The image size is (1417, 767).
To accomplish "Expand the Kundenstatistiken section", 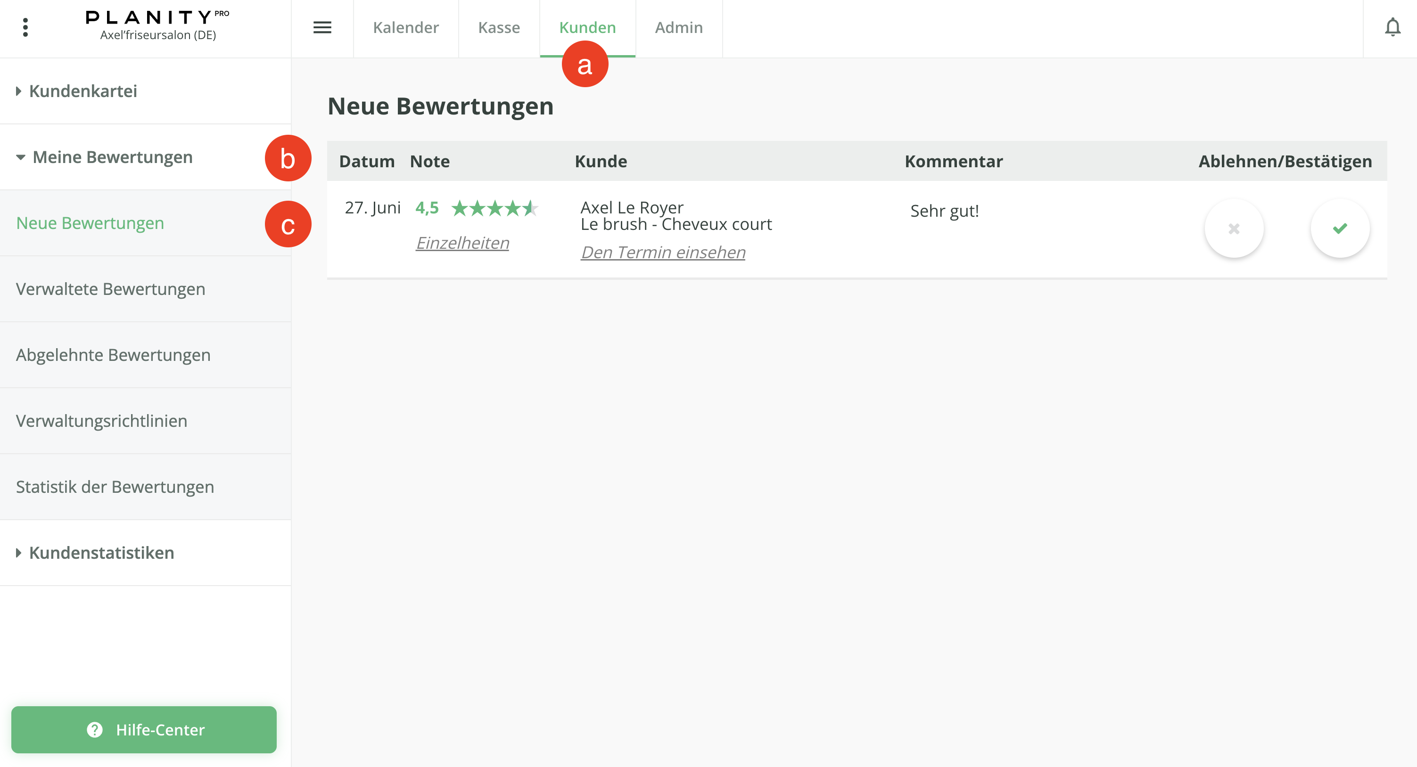I will point(101,553).
